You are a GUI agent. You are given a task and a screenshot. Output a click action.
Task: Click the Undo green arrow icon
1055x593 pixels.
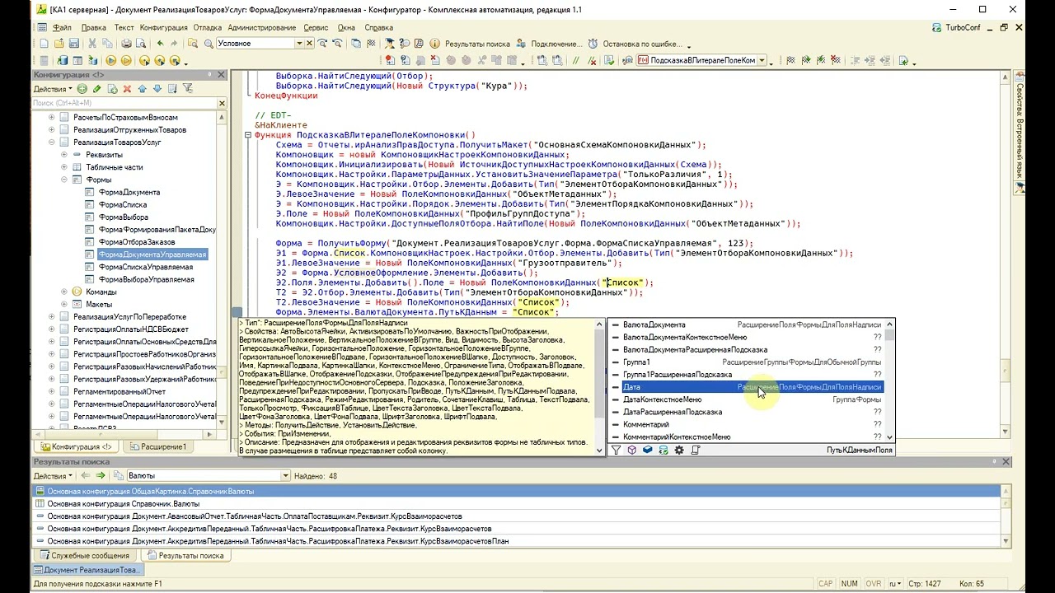160,44
